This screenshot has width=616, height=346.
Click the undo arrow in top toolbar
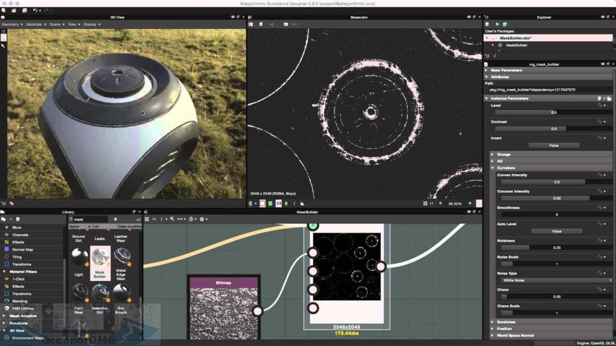coord(37,10)
